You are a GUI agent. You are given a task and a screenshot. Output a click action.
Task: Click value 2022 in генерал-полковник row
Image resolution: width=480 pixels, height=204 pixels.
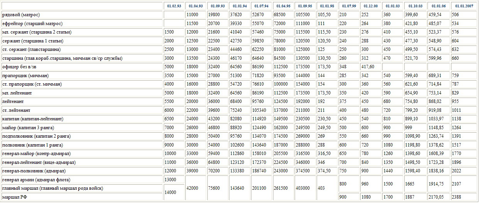(x=457, y=171)
